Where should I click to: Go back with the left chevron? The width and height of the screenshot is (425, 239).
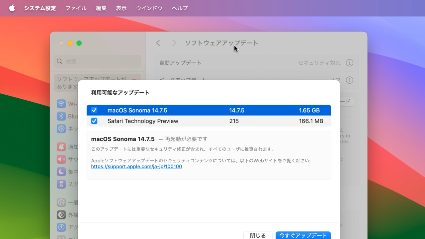[158, 43]
